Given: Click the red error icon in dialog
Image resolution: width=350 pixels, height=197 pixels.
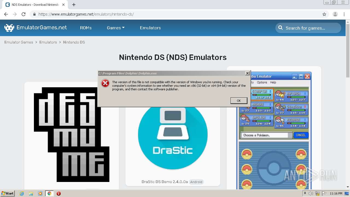Looking at the screenshot, I should tap(105, 83).
